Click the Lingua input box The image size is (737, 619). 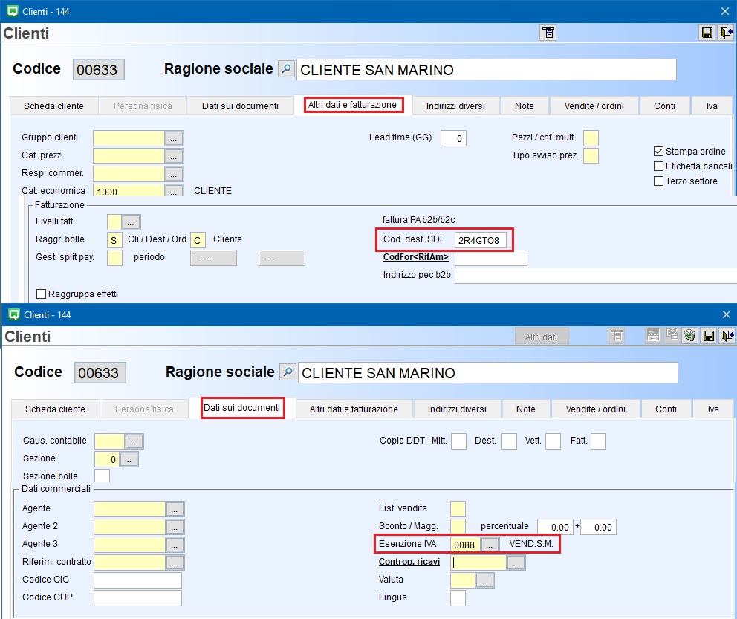[458, 598]
